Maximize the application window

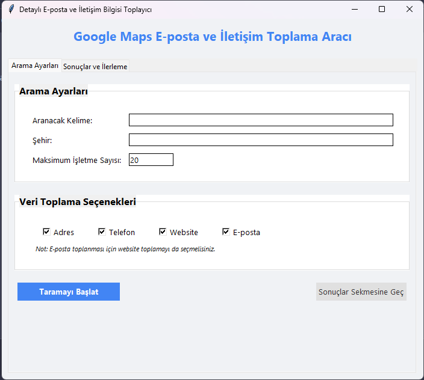tap(382, 9)
